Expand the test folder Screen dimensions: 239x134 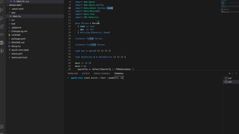tap(10, 24)
